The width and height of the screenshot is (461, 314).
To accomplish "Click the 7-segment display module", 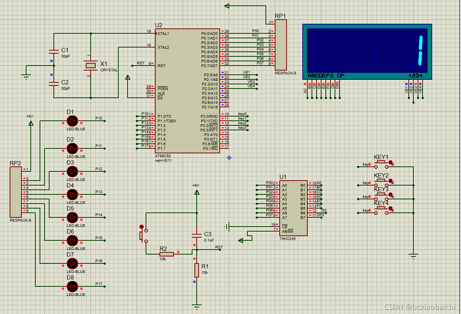I will (367, 52).
